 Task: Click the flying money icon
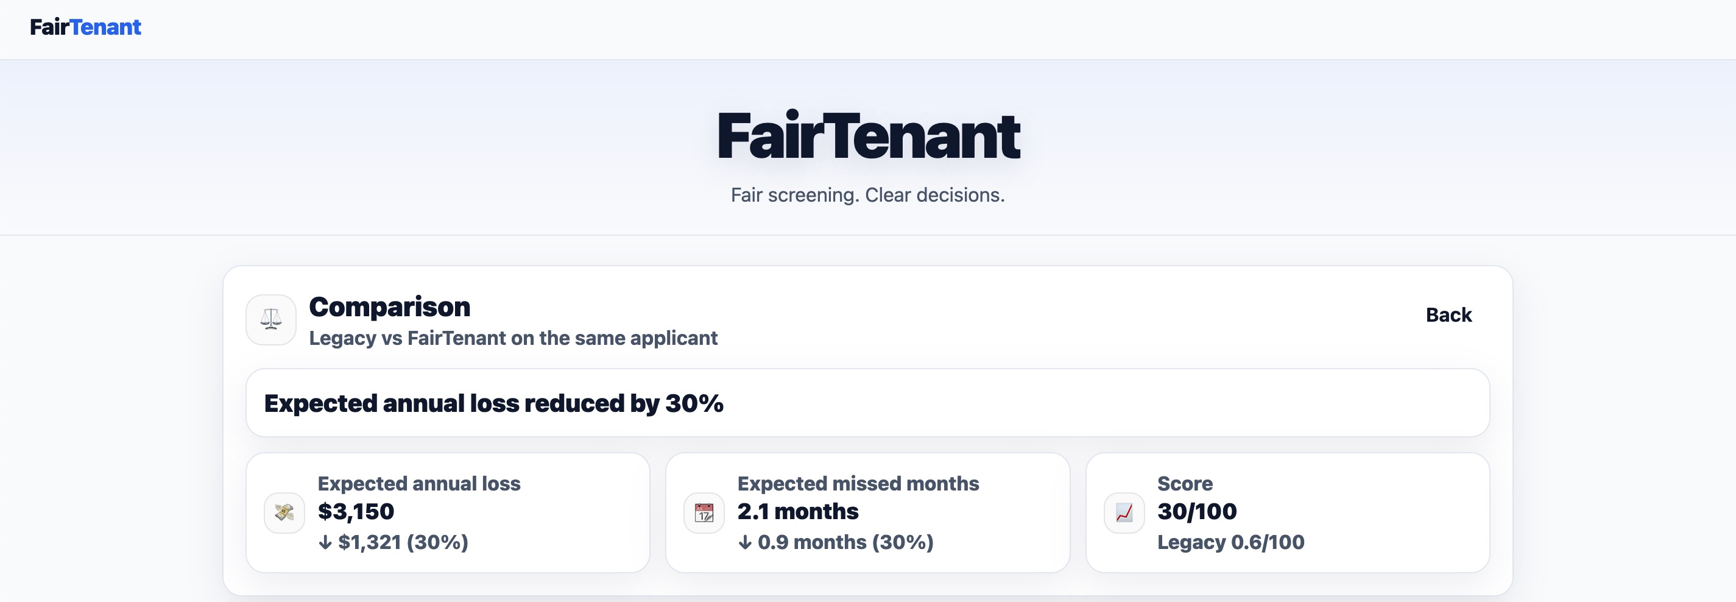point(284,513)
